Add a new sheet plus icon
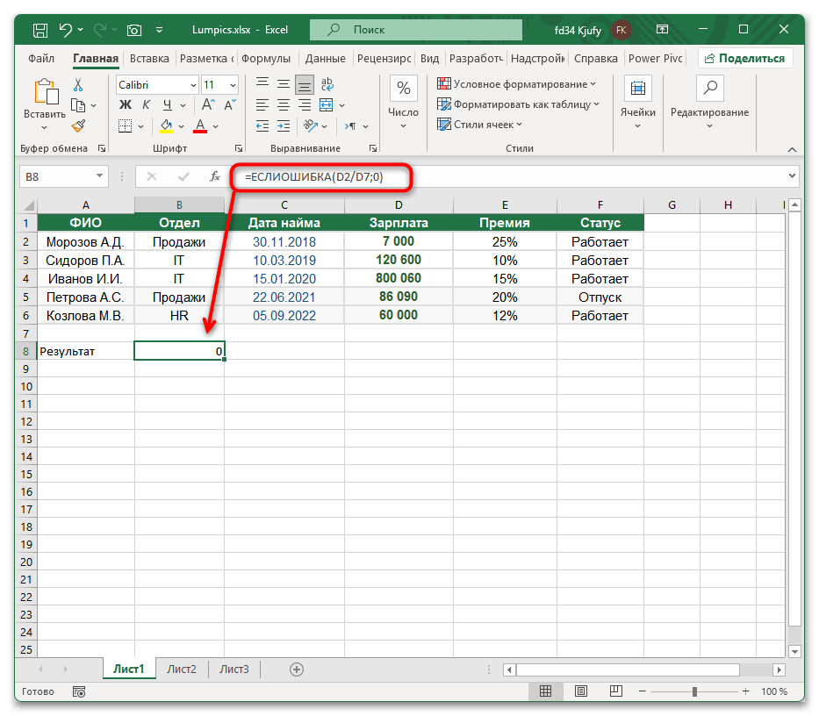 click(297, 669)
